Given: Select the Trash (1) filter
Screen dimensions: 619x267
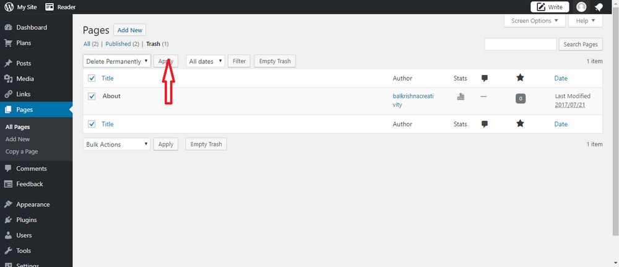Looking at the screenshot, I should point(157,44).
